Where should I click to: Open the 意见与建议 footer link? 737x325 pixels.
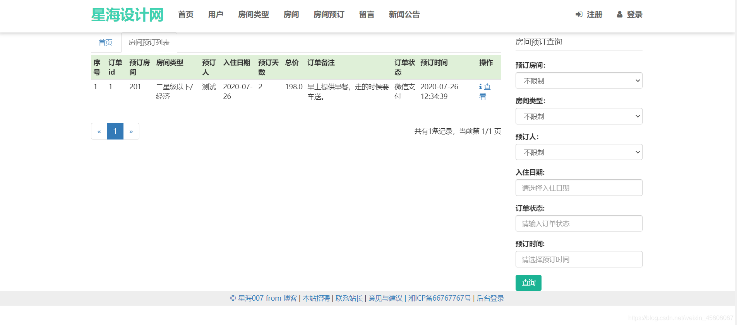(x=386, y=298)
